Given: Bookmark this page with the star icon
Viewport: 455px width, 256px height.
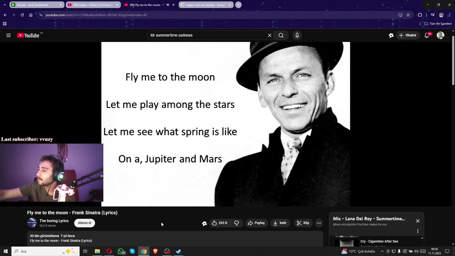Looking at the screenshot, I should click(x=408, y=15).
